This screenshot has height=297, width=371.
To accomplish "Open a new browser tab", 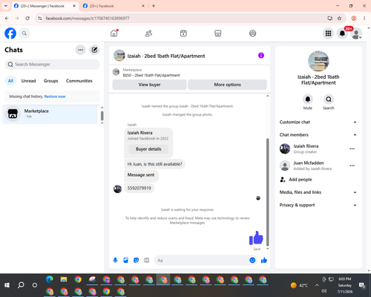I will 154,6.
